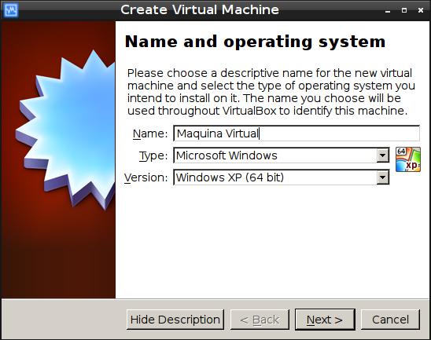Select the Windows XP (64 bit) version box

coord(282,177)
